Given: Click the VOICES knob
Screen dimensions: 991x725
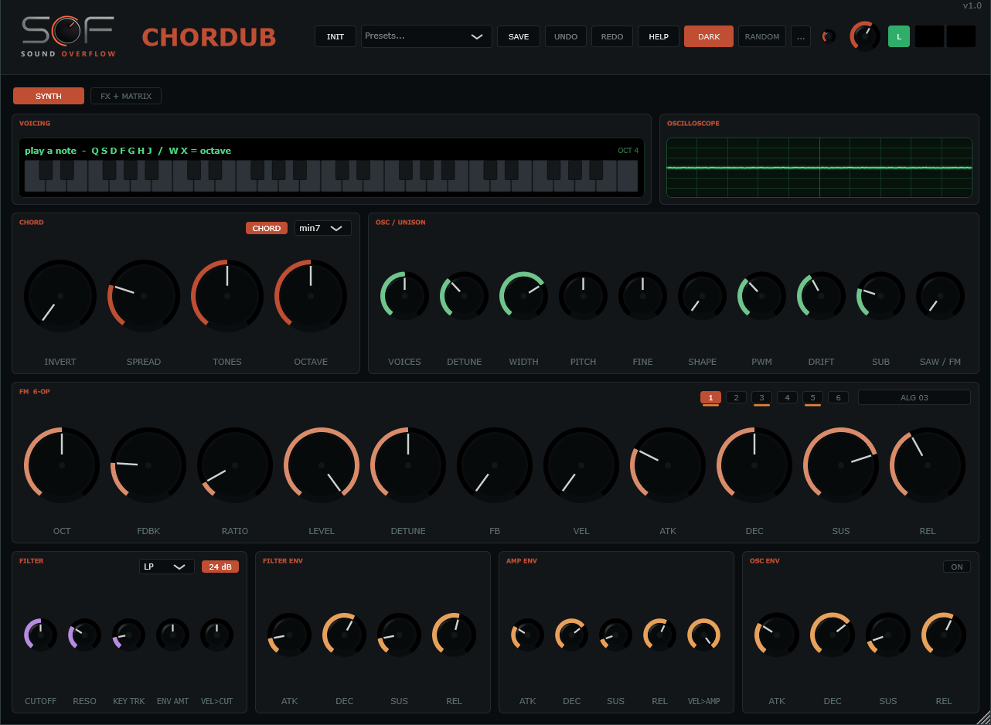Looking at the screenshot, I should [404, 296].
